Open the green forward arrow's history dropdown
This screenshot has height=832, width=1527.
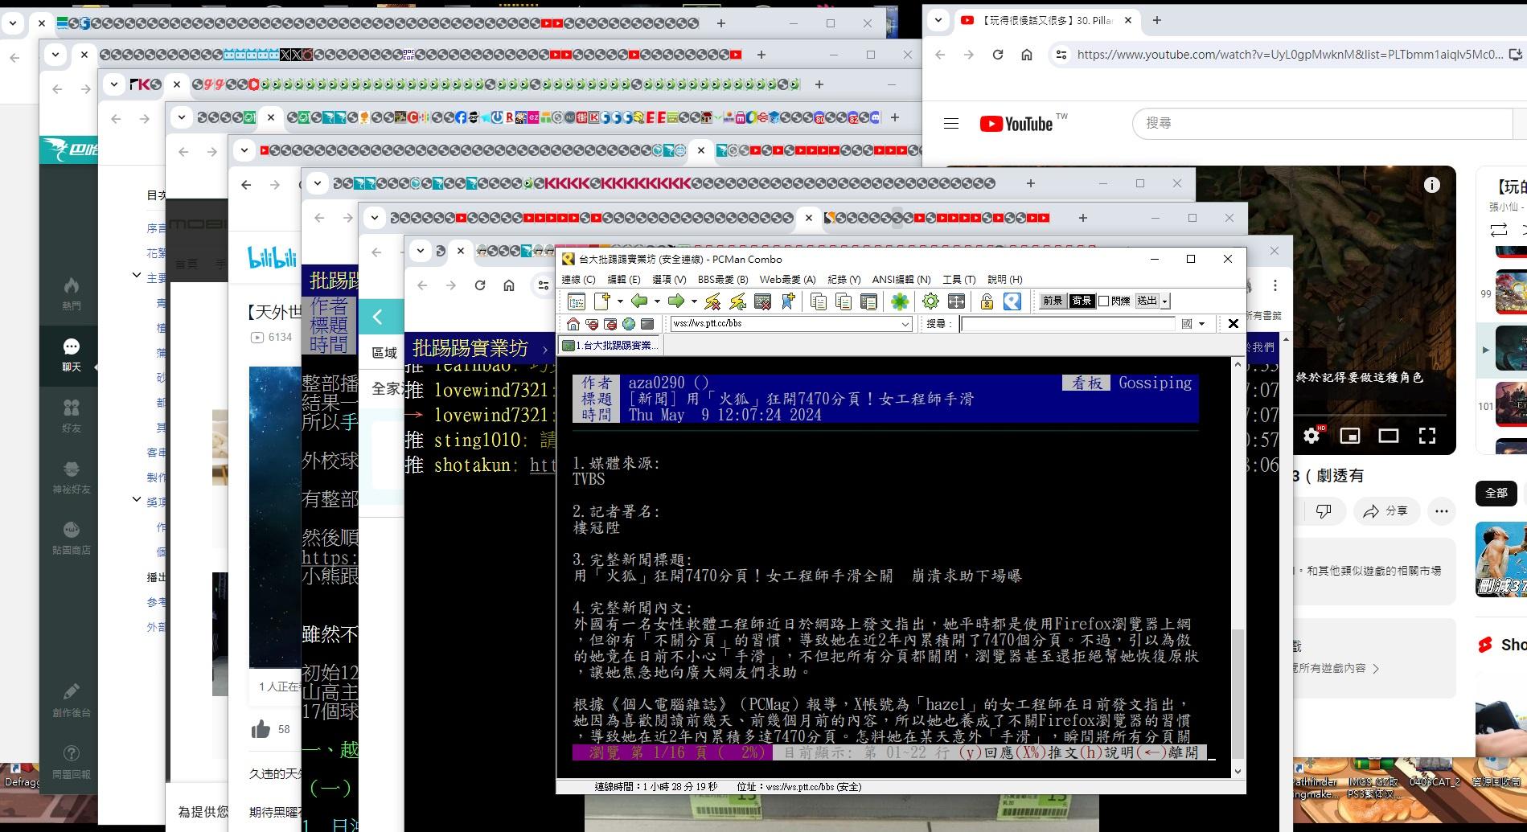tap(693, 301)
